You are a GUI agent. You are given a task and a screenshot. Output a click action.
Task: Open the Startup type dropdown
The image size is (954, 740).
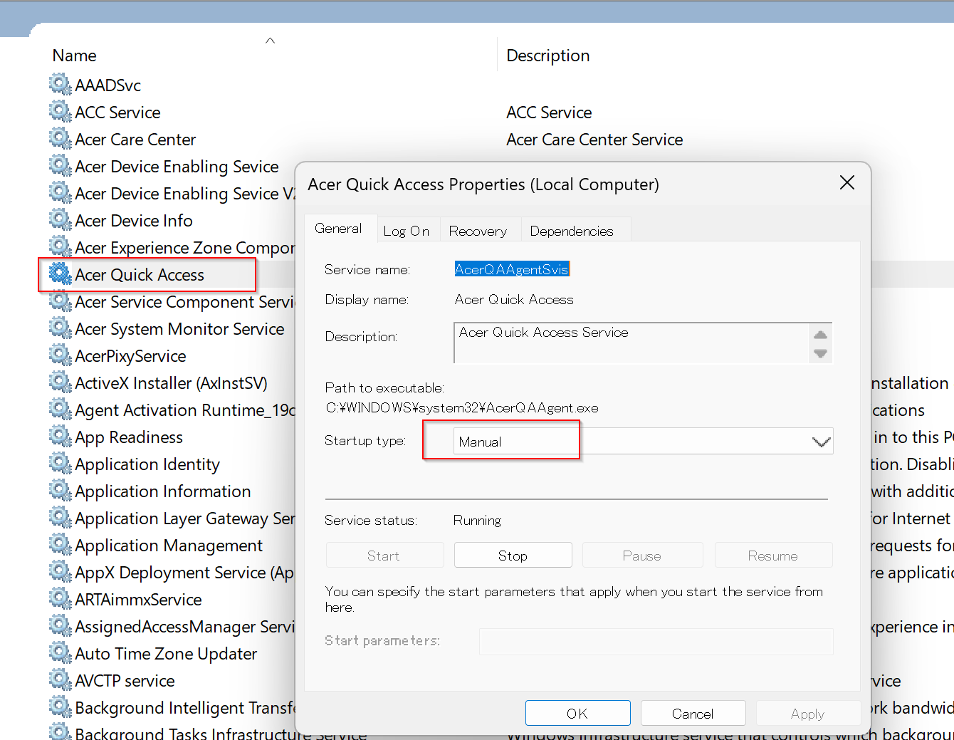pyautogui.click(x=643, y=442)
